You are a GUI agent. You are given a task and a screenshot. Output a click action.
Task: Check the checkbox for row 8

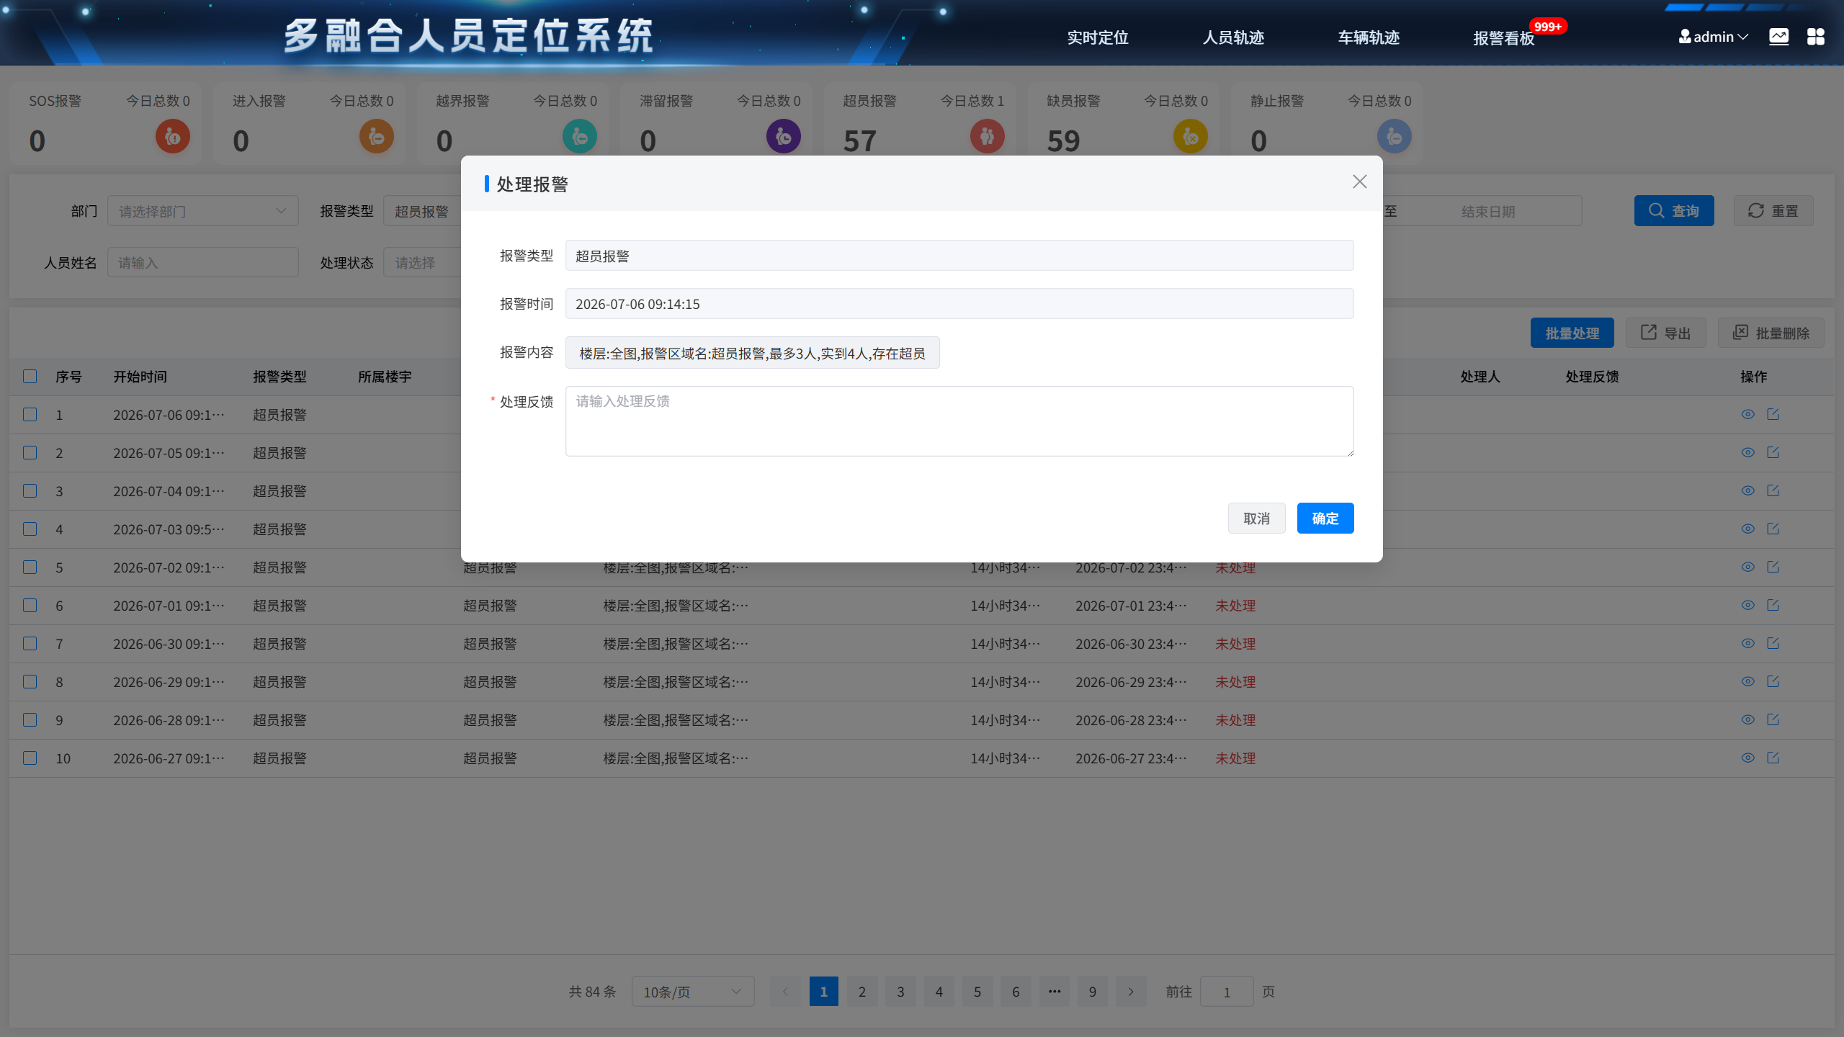(x=30, y=681)
